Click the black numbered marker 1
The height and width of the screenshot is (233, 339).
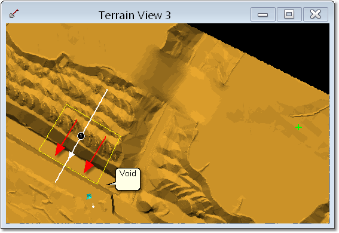(81, 136)
